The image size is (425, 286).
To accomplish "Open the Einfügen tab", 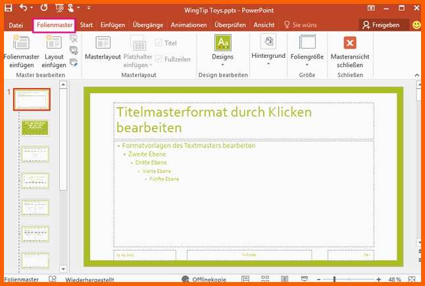I will point(113,25).
